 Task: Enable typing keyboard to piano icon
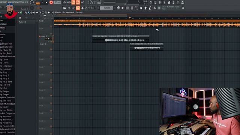pyautogui.click(x=64, y=8)
